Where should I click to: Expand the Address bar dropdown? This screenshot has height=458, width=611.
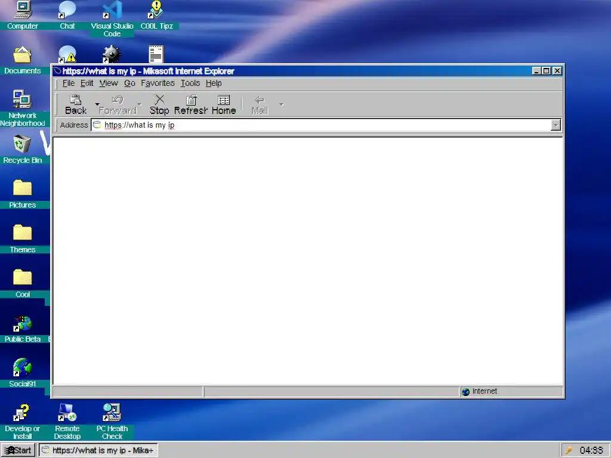point(556,125)
